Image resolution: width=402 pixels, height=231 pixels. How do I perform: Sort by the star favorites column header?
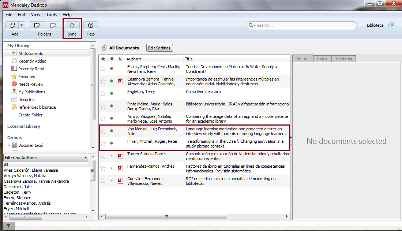tap(103, 59)
